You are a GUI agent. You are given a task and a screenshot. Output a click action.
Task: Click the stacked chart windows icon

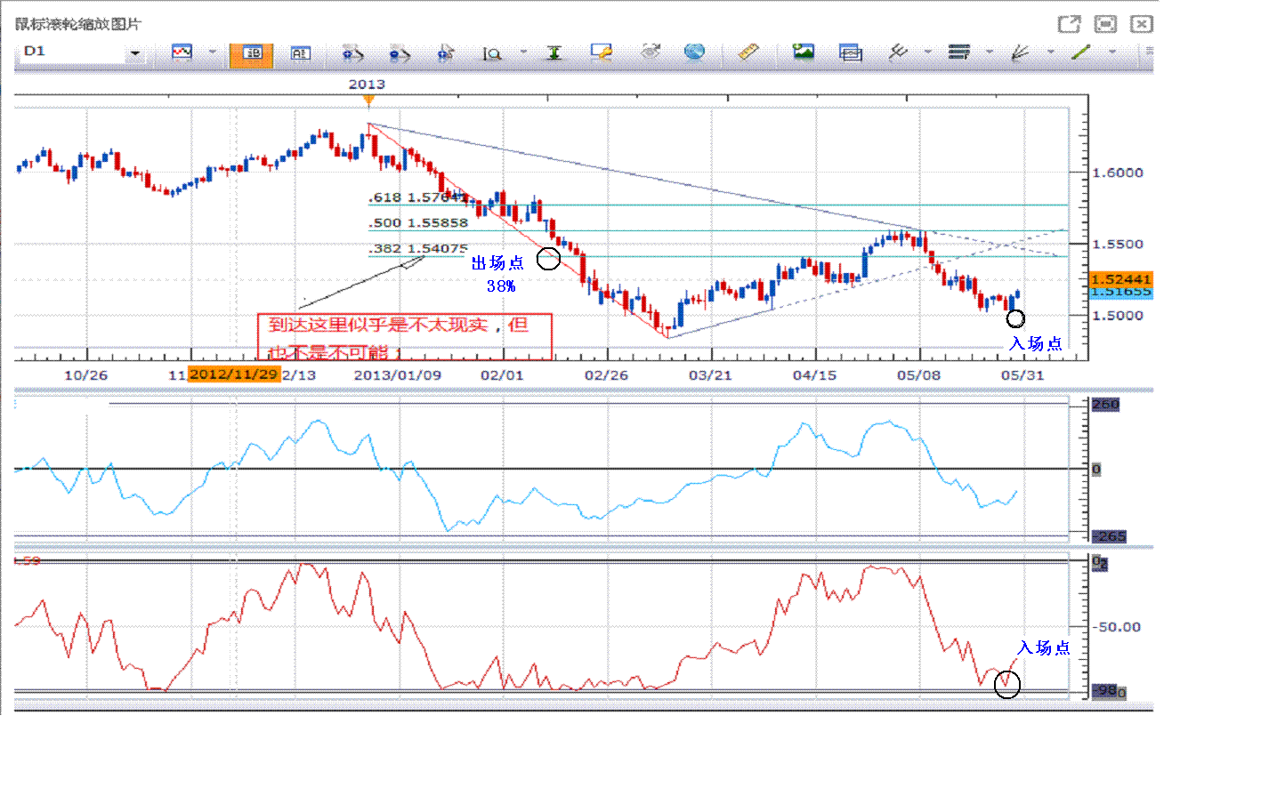[851, 53]
